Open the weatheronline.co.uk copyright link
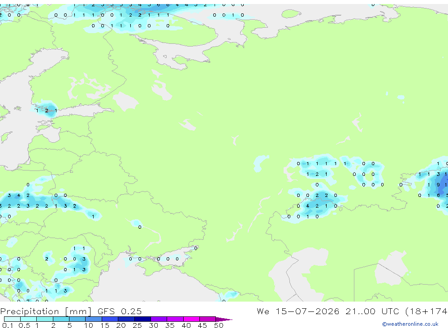Viewport: 448px width, 328px height. [x=410, y=324]
